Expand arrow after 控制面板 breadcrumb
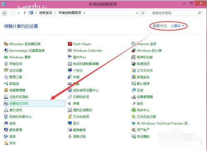207x151 pixels. pos(55,13)
